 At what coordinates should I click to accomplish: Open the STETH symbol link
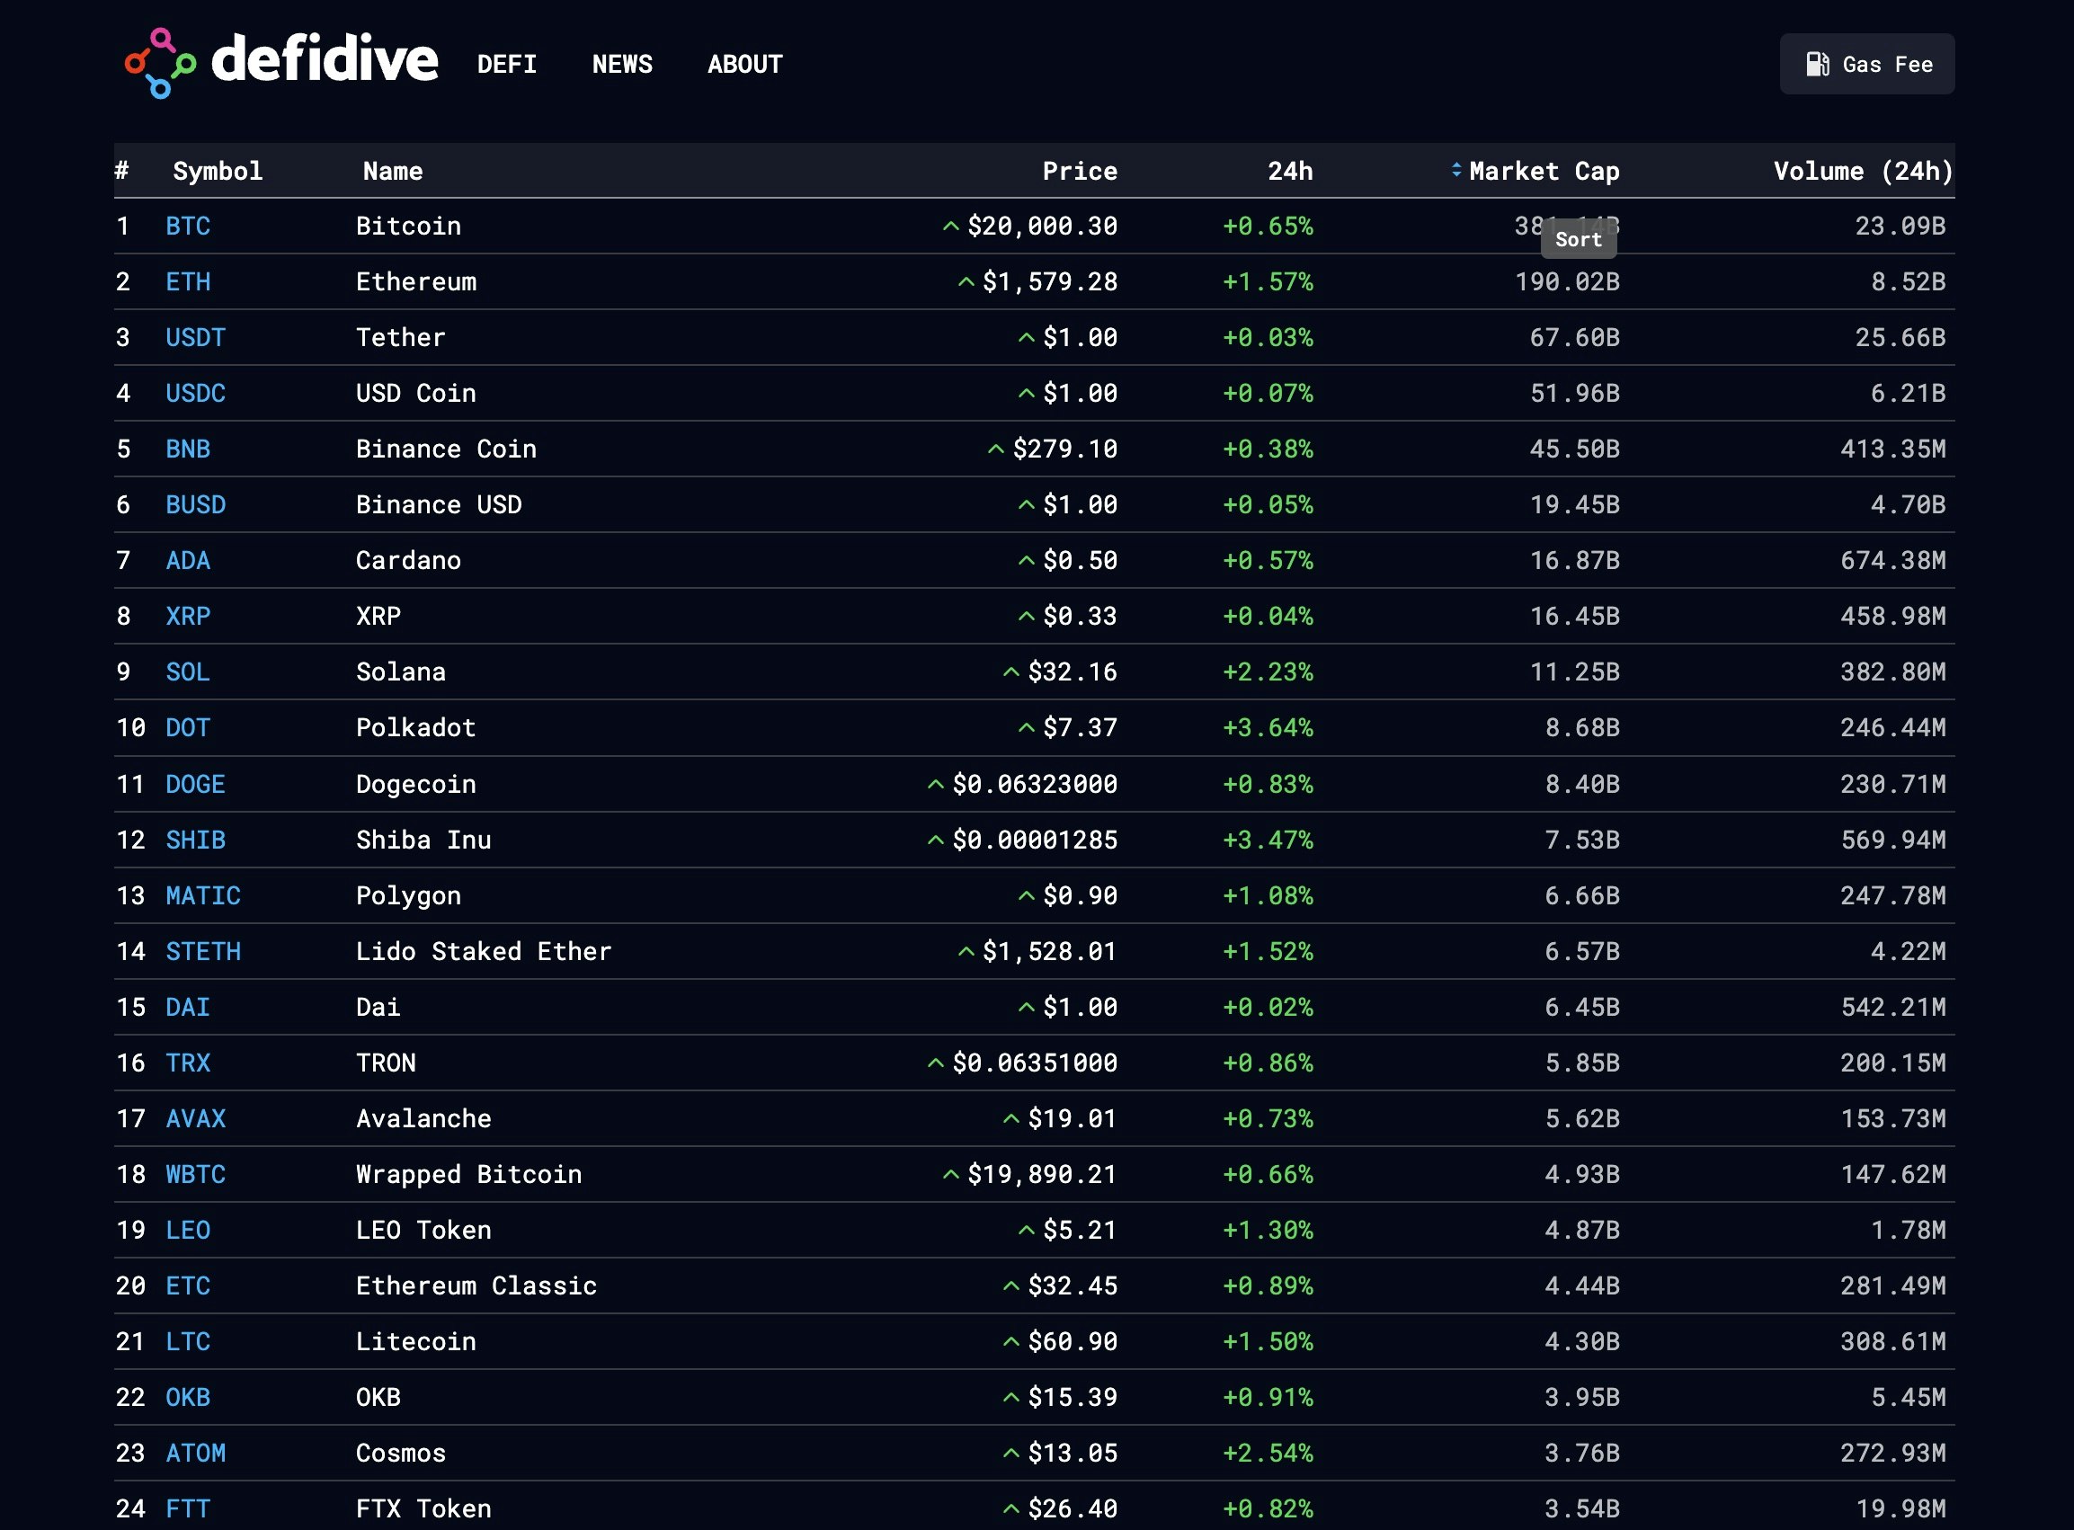[203, 951]
